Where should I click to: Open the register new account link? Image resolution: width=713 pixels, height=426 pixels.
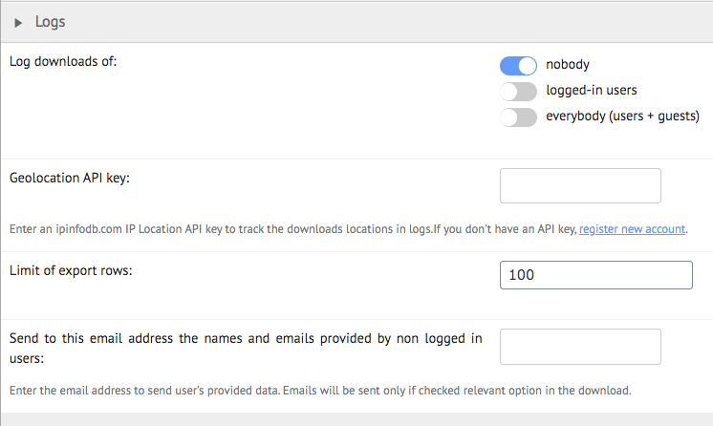point(632,229)
